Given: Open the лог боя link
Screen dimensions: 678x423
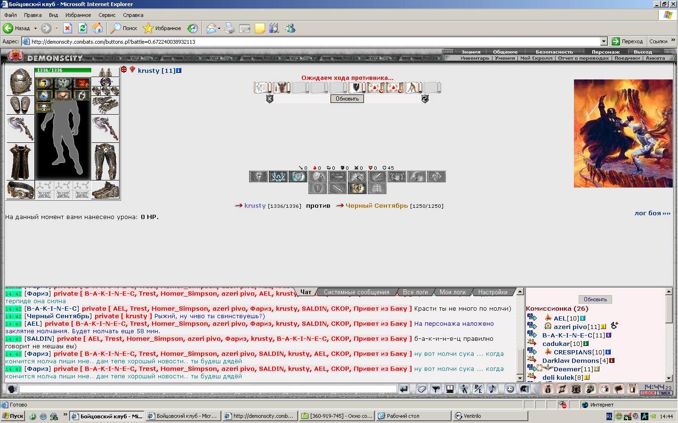Looking at the screenshot, I should point(652,213).
